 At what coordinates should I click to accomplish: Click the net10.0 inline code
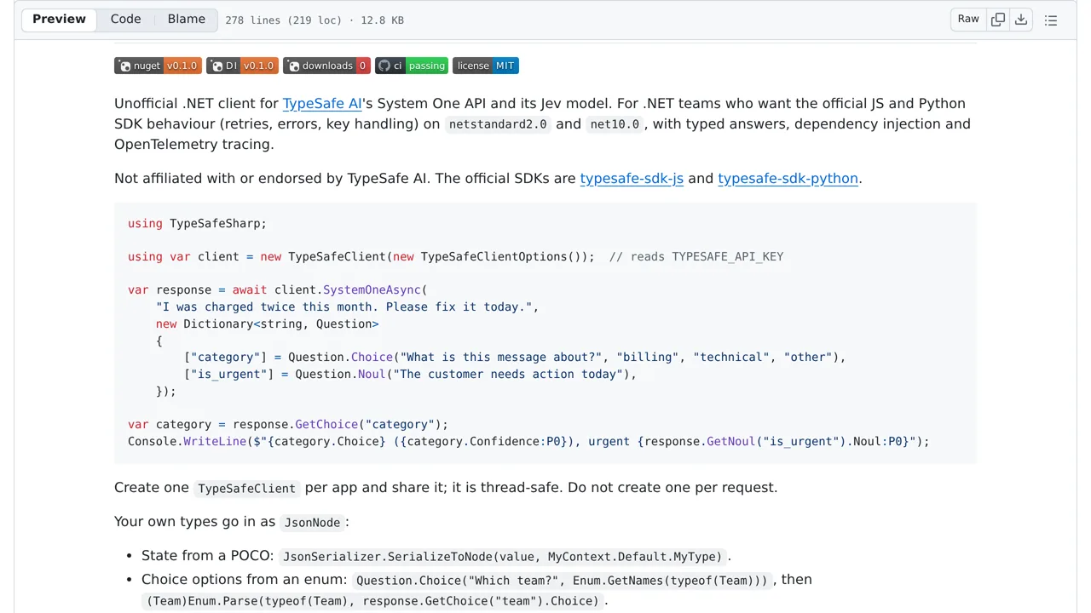(615, 124)
